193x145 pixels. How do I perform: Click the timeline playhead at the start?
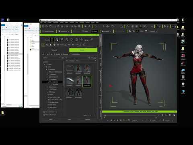pos(105,116)
